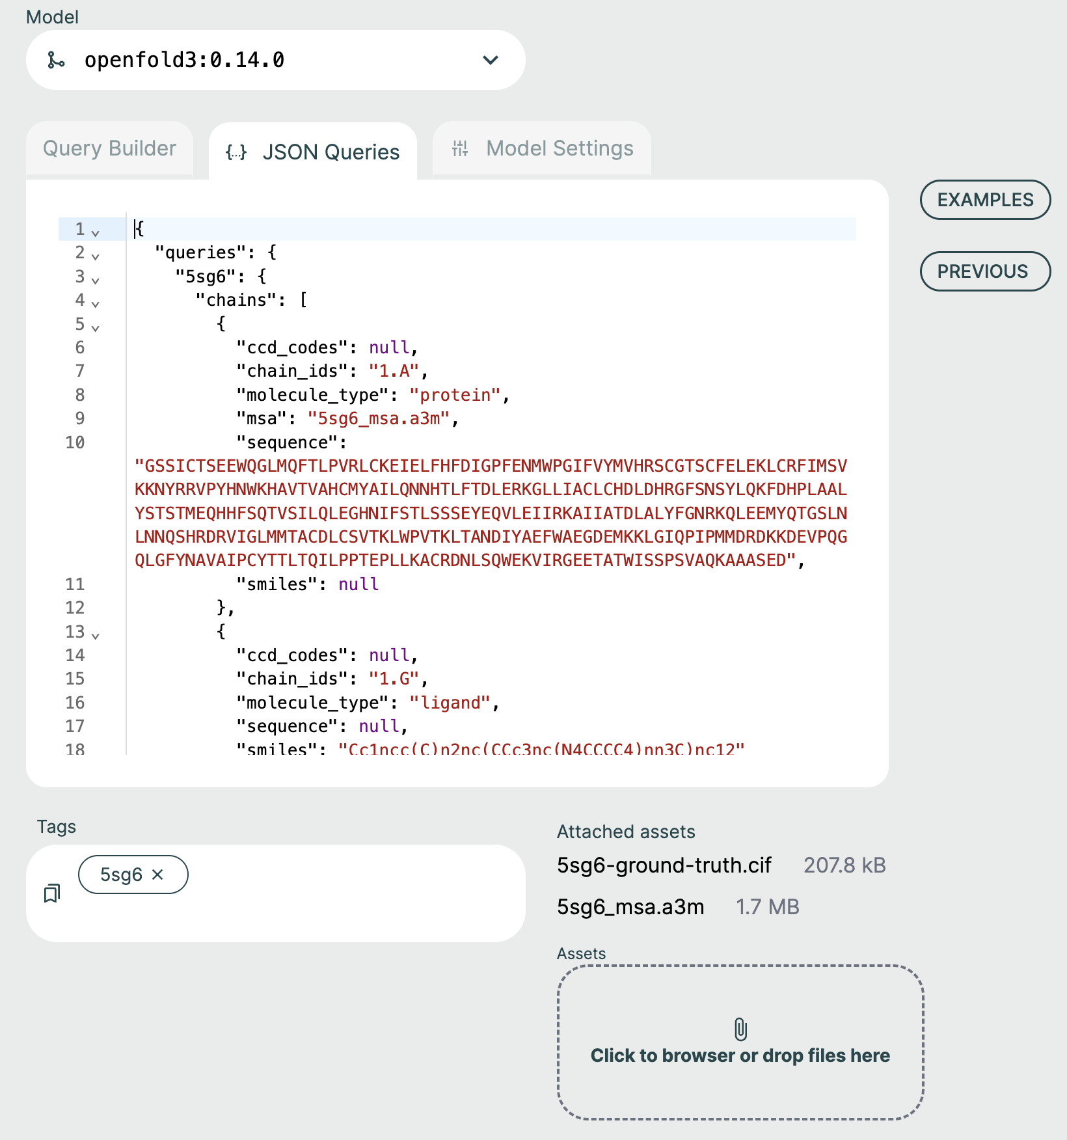Click the sliders icon on Model Settings
This screenshot has width=1067, height=1140.
pos(460,149)
